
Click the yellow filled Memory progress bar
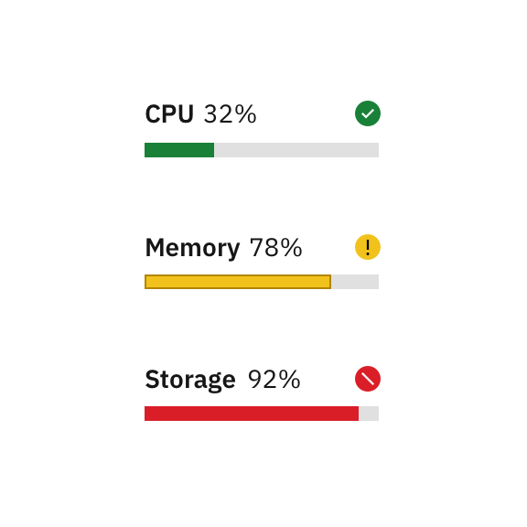pyautogui.click(x=238, y=282)
